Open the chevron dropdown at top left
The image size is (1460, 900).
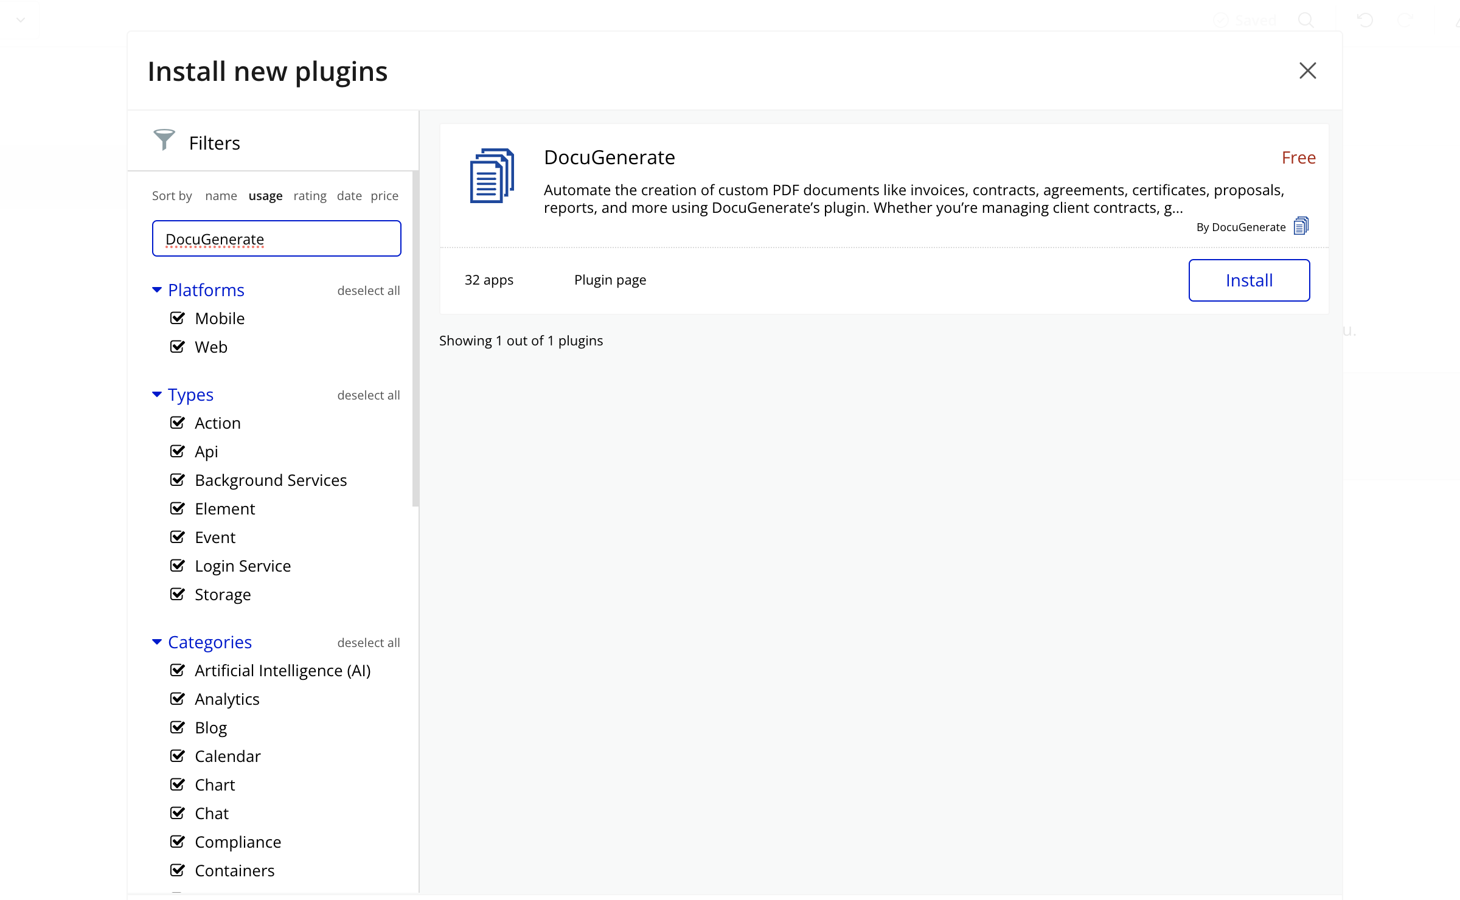click(x=21, y=20)
